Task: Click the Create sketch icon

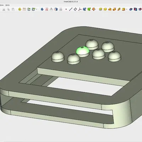Action: tap(47, 9)
